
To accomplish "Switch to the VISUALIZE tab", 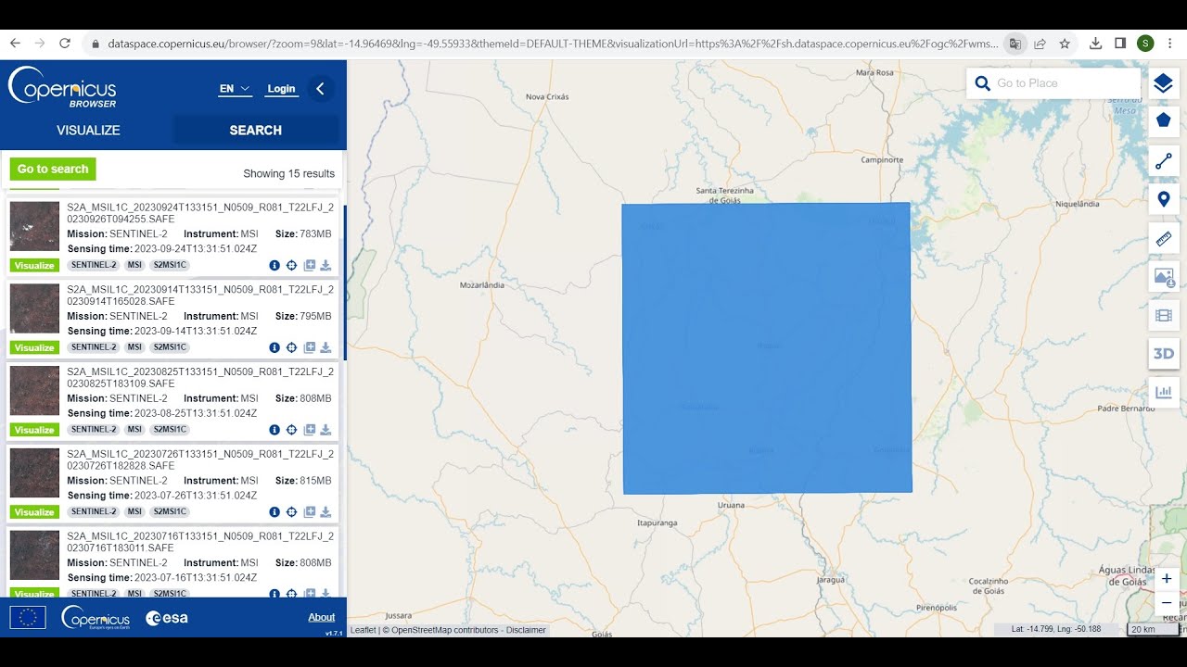I will click(x=88, y=131).
